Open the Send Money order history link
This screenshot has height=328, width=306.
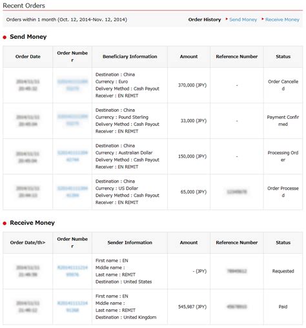click(x=243, y=19)
